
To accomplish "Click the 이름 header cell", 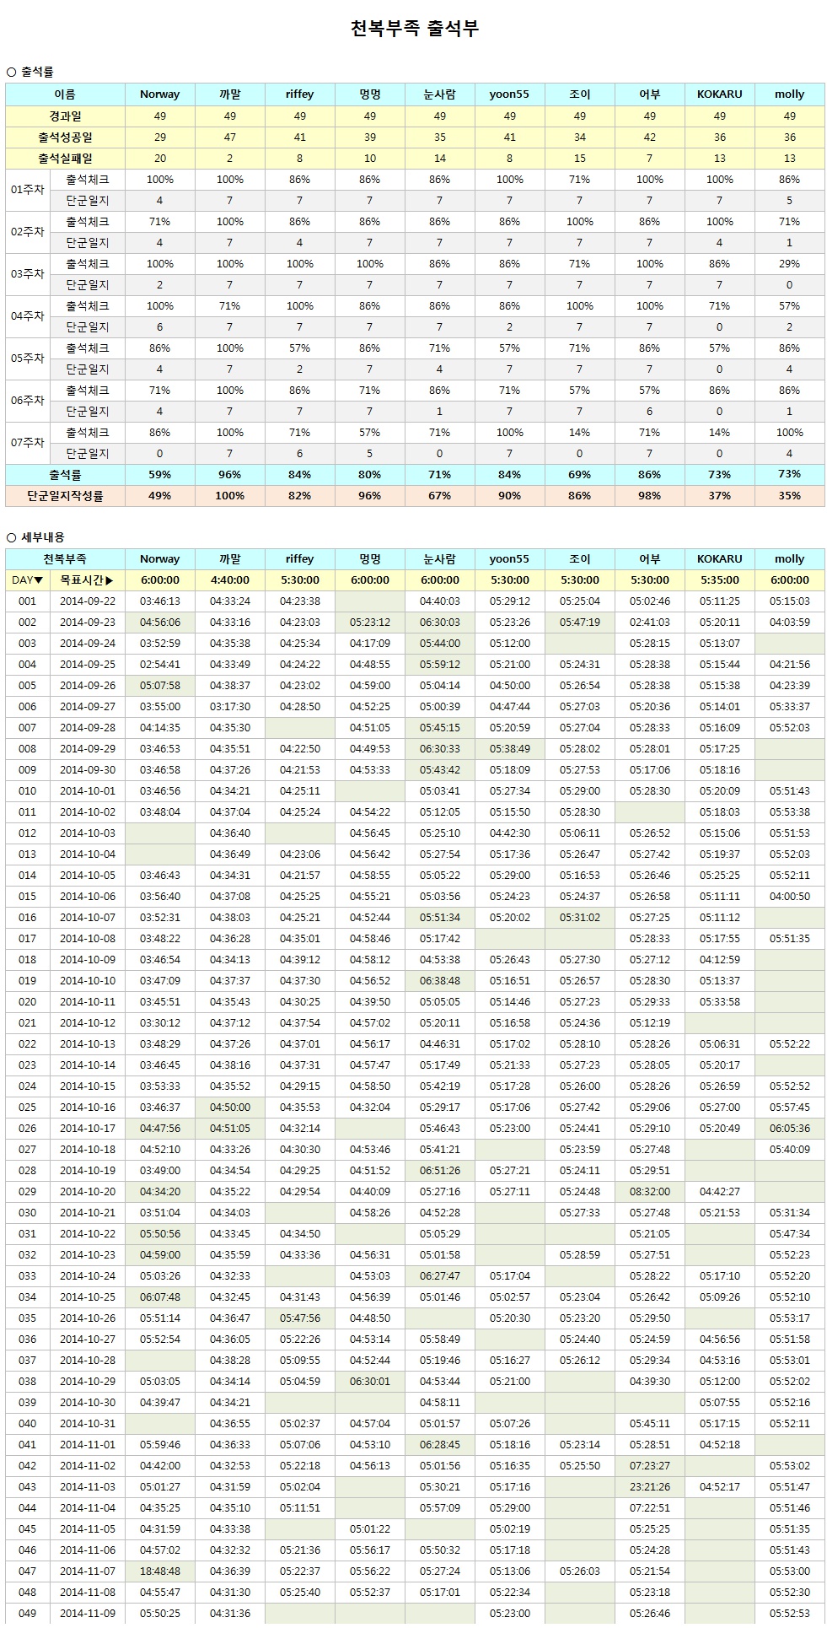I will click(x=65, y=94).
